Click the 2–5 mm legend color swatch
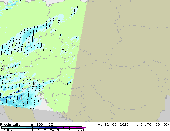Viewport: 170px width, 131px height. pyautogui.click(x=23, y=128)
